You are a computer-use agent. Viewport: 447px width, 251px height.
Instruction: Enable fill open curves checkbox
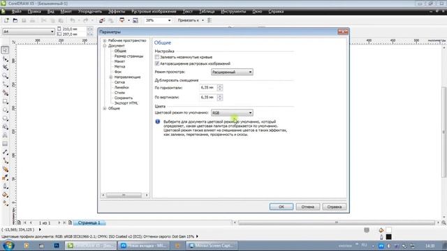[x=157, y=57]
